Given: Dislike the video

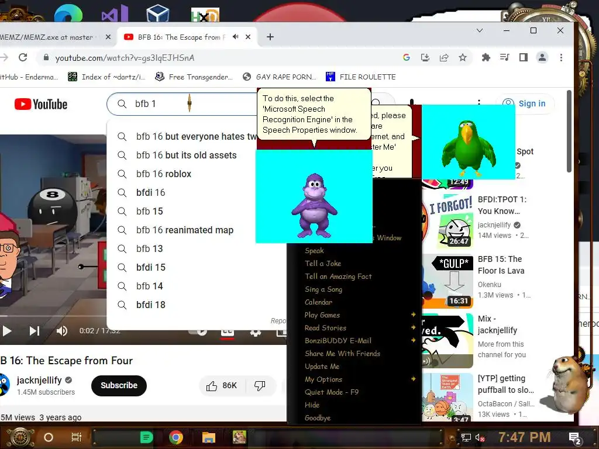Looking at the screenshot, I should click(x=260, y=386).
